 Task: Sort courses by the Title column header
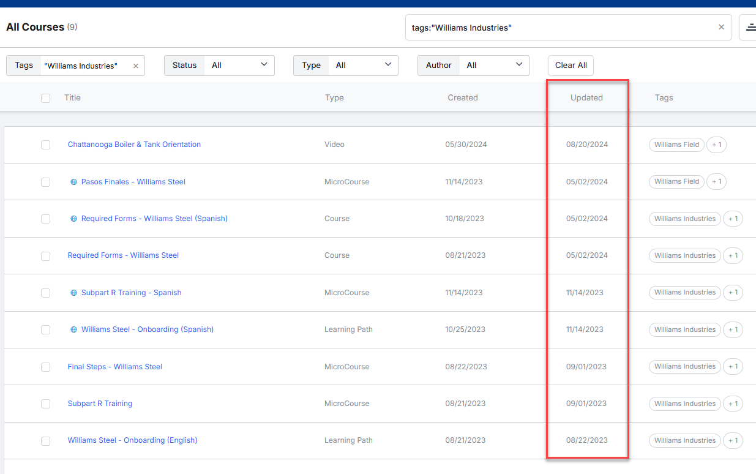pyautogui.click(x=72, y=97)
